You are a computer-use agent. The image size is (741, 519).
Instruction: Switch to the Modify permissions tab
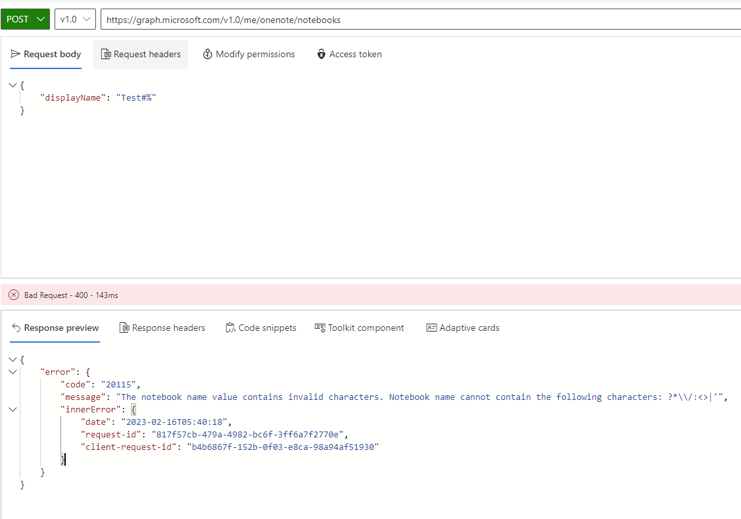(249, 54)
